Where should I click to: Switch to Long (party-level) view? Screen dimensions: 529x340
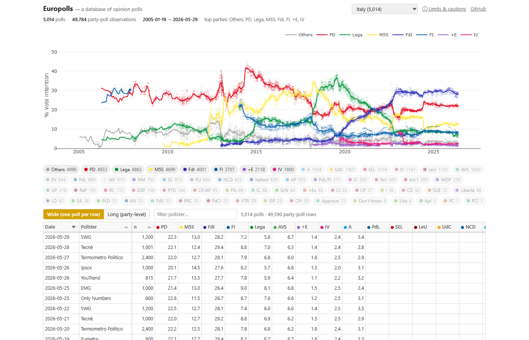pos(127,214)
